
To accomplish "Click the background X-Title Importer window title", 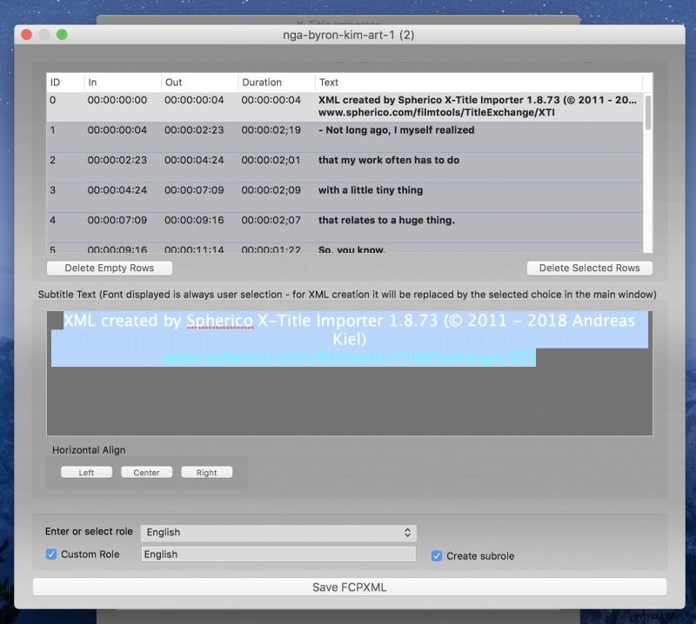I will pos(347,23).
